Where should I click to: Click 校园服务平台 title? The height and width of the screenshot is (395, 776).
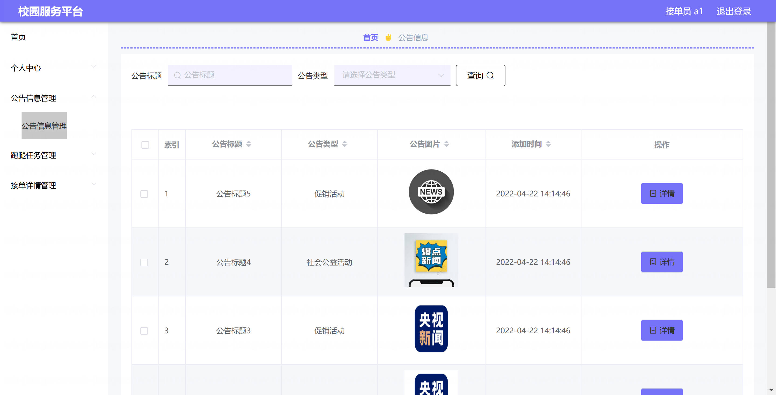[51, 11]
